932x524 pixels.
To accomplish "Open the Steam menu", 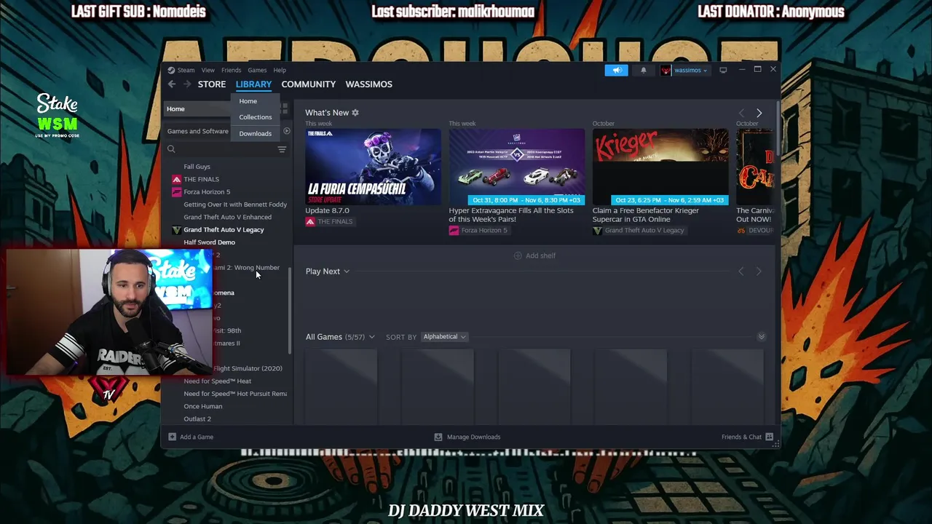I will click(186, 70).
